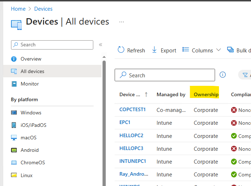251x186 pixels.
Task: Click the iOS/iPadOS tablet icon
Action: click(x=14, y=125)
